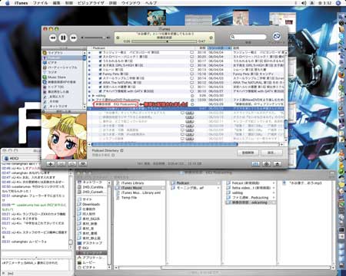The width and height of the screenshot is (346, 276).
Task: Click the Settings button in iTunes
Action: click(x=271, y=153)
